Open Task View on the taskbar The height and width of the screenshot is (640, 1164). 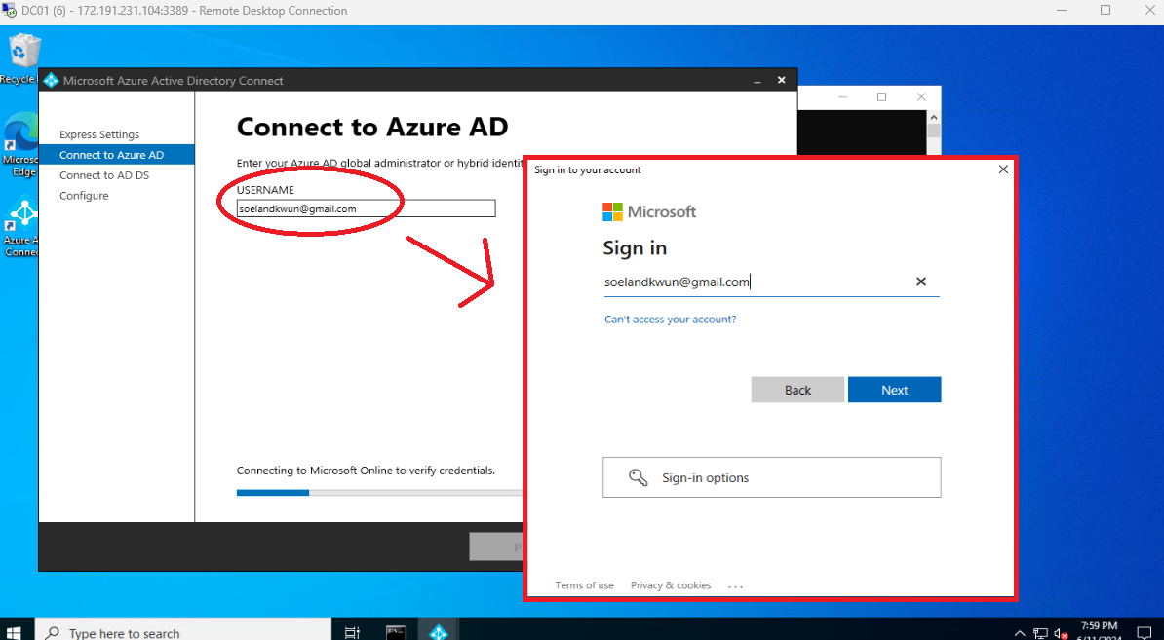(x=352, y=632)
